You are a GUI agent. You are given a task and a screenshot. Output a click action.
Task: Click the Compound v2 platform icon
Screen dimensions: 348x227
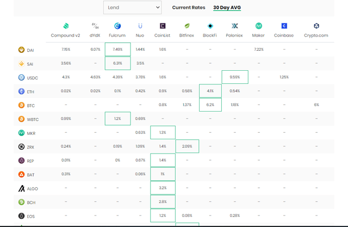(x=66, y=26)
